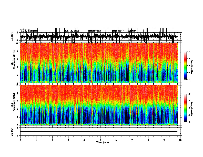Click the log(PSD) unit label beside ch.2 colorbar
This screenshot has height=157, width=203.
click(192, 109)
